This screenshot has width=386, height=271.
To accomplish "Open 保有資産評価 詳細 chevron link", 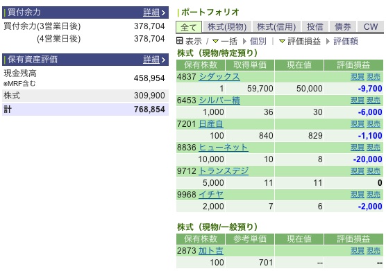I will point(154,60).
